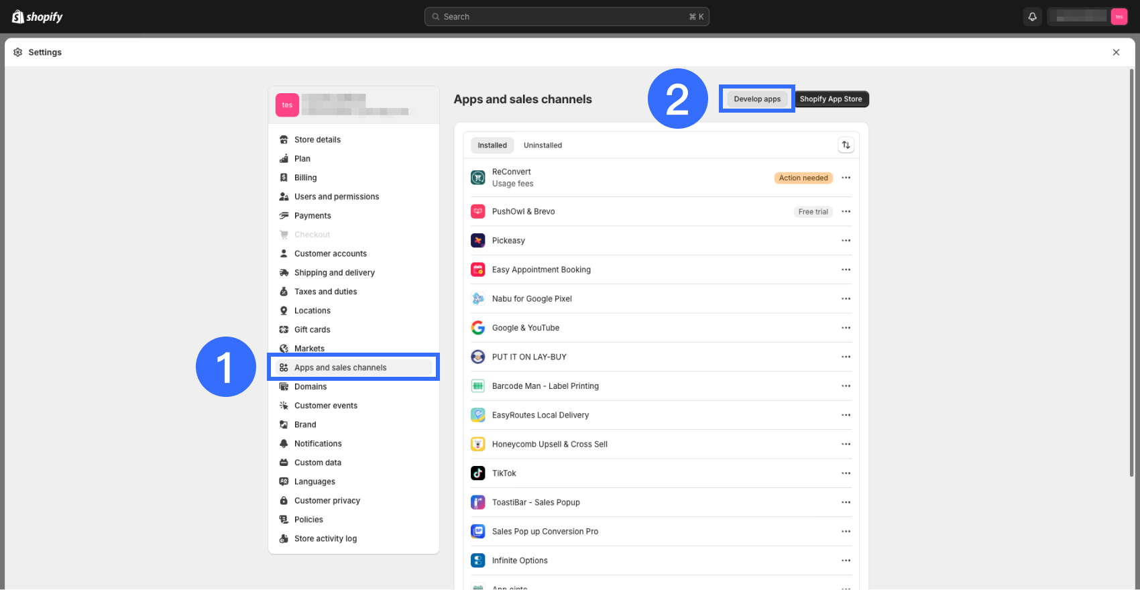Open more actions for PushOwl & Brevo

point(846,211)
